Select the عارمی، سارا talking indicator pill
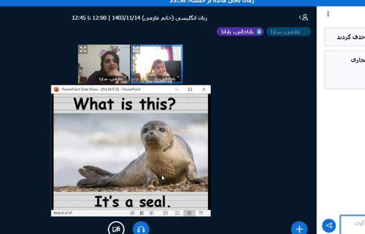 [x=288, y=32]
